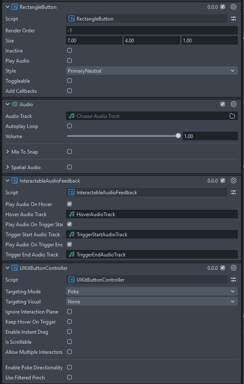This screenshot has width=244, height=384.
Task: Click the connections icon beside InteractableAudioFeedback script
Action: (x=234, y=192)
